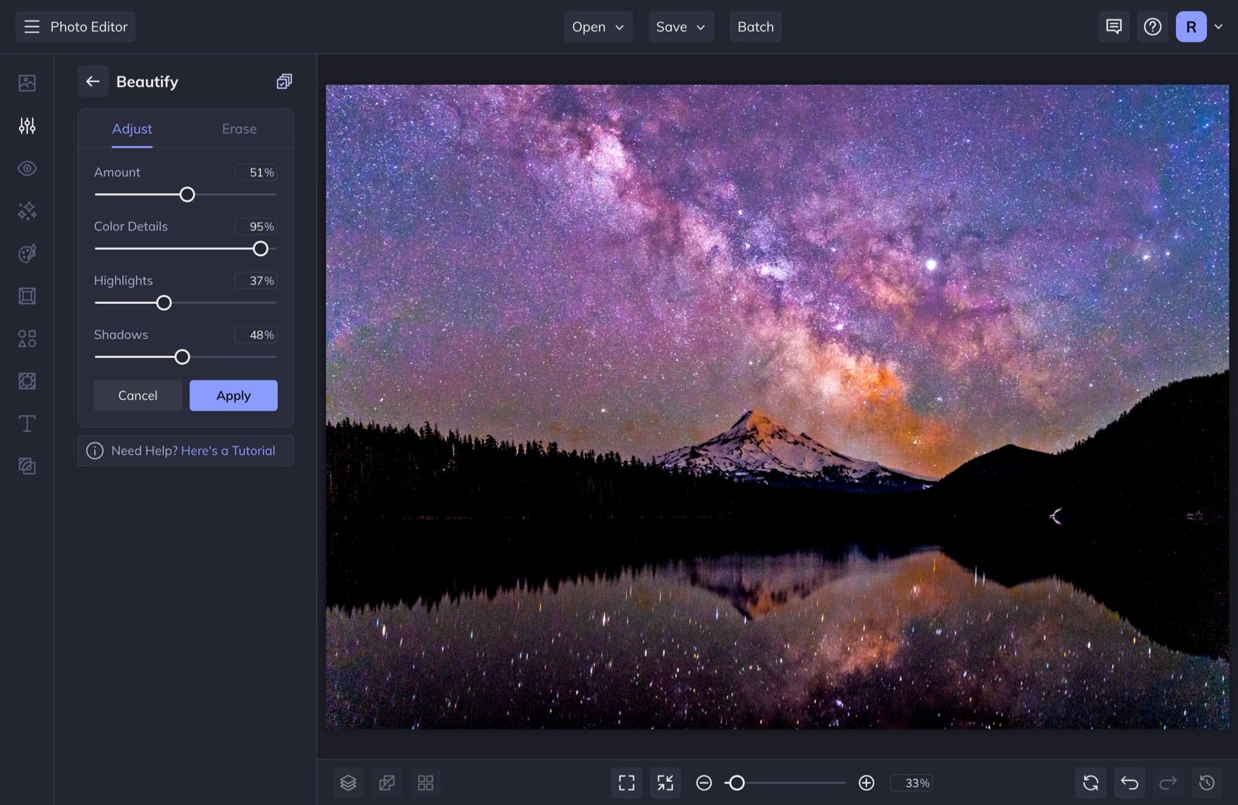Undo the last edit

pos(1129,783)
